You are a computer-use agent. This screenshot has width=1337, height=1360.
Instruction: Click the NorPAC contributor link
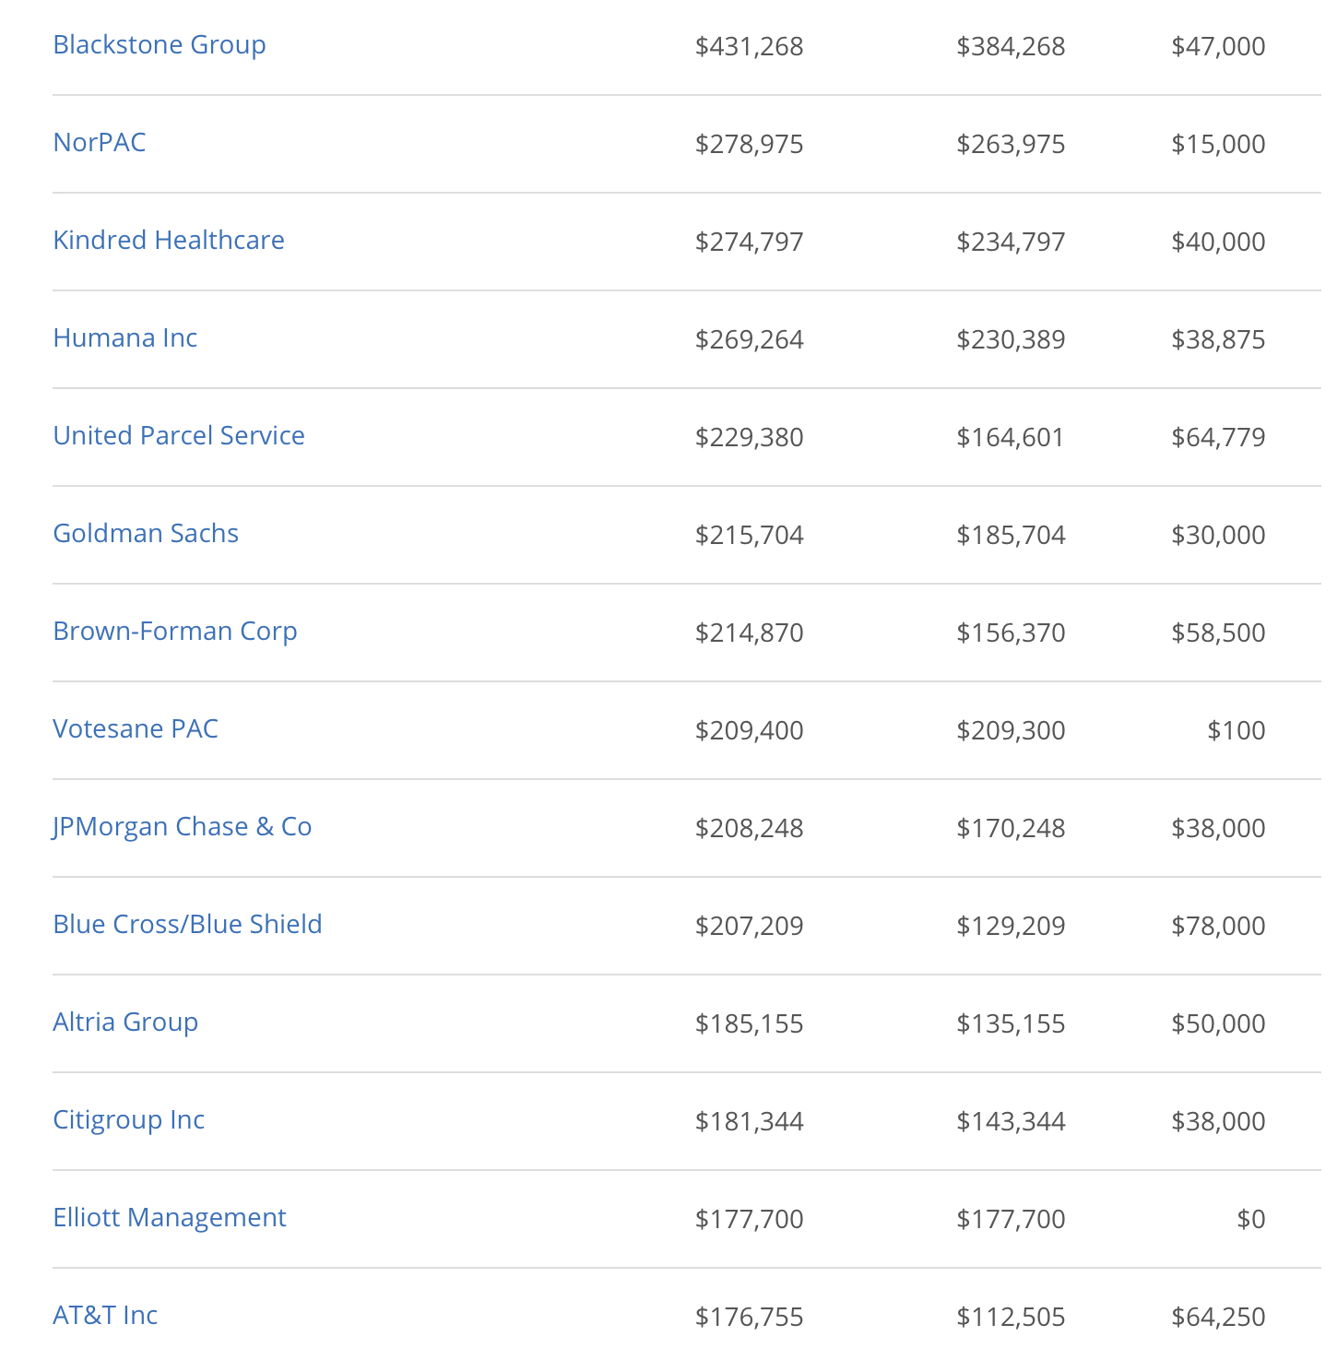[x=100, y=142]
